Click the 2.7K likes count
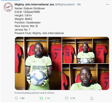 click(73, 98)
